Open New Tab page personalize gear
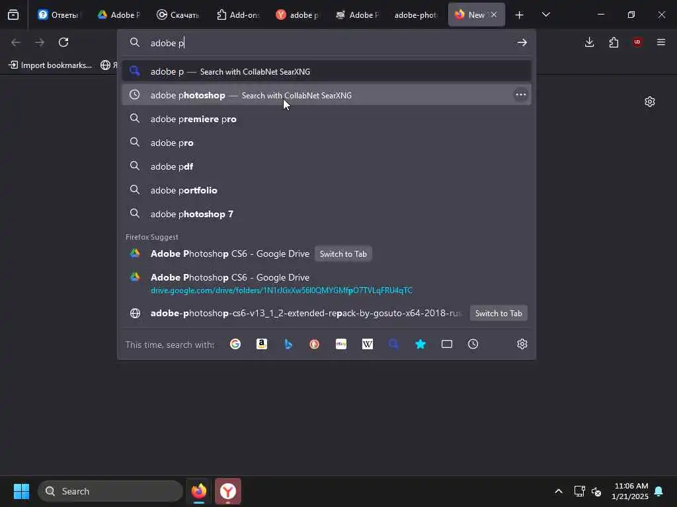Image resolution: width=677 pixels, height=507 pixels. point(650,102)
